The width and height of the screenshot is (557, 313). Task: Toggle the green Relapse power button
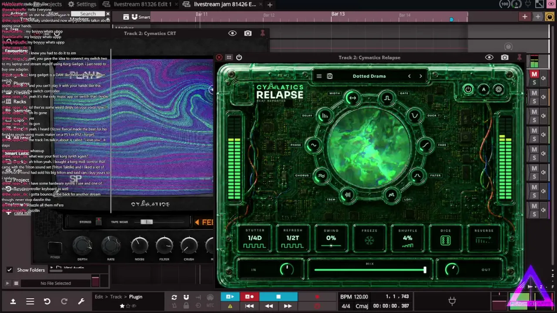tap(468, 90)
